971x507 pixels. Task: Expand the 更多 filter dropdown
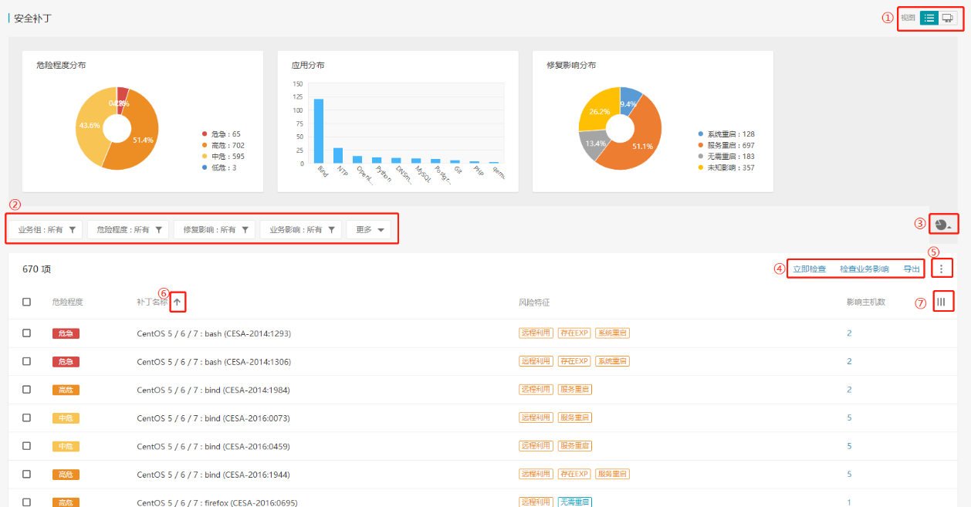(x=368, y=230)
